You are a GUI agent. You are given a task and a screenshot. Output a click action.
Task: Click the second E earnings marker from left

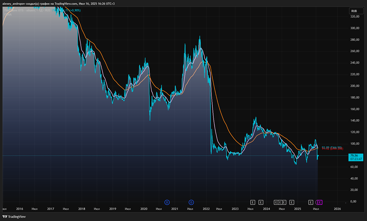click(x=261, y=202)
